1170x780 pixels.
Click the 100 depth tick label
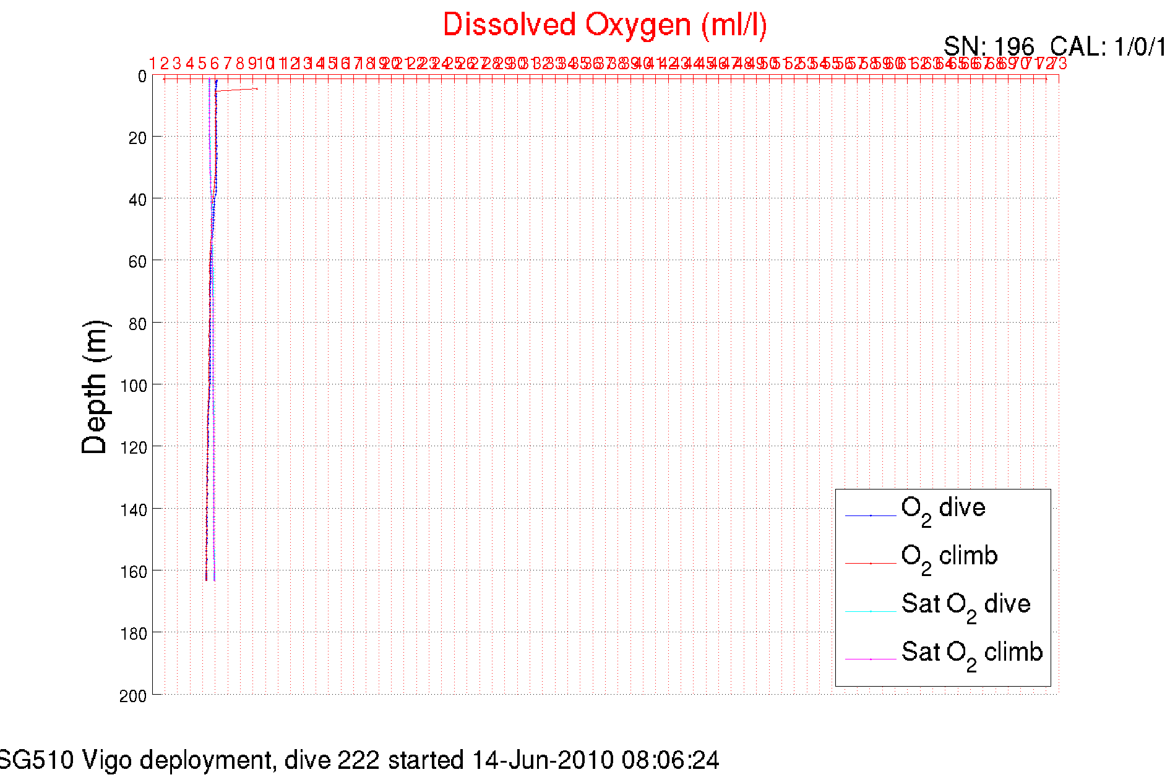134,386
